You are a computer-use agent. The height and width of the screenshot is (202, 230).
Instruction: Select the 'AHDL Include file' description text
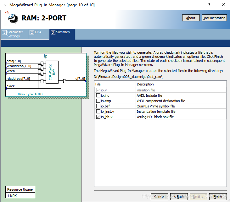(x=149, y=96)
